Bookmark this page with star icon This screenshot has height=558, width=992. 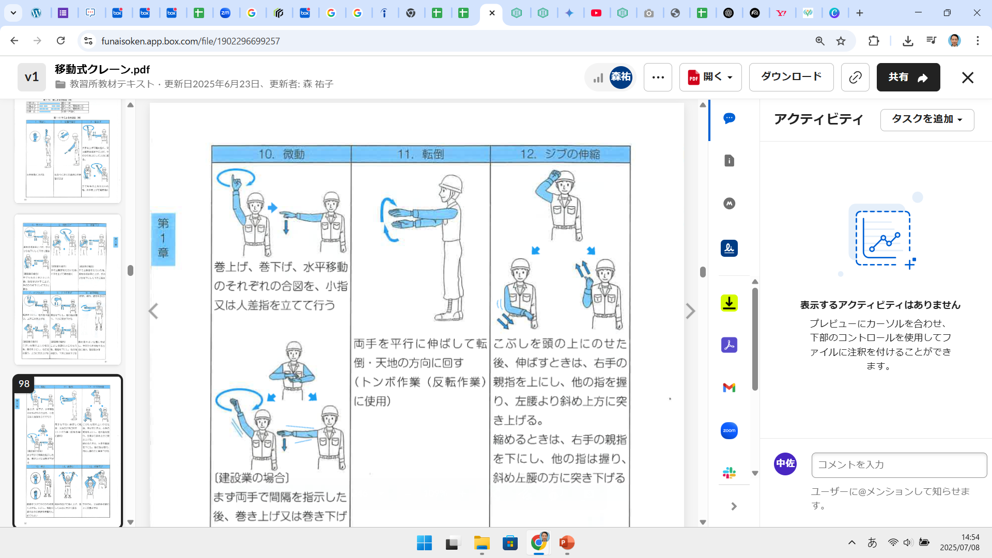click(x=841, y=41)
